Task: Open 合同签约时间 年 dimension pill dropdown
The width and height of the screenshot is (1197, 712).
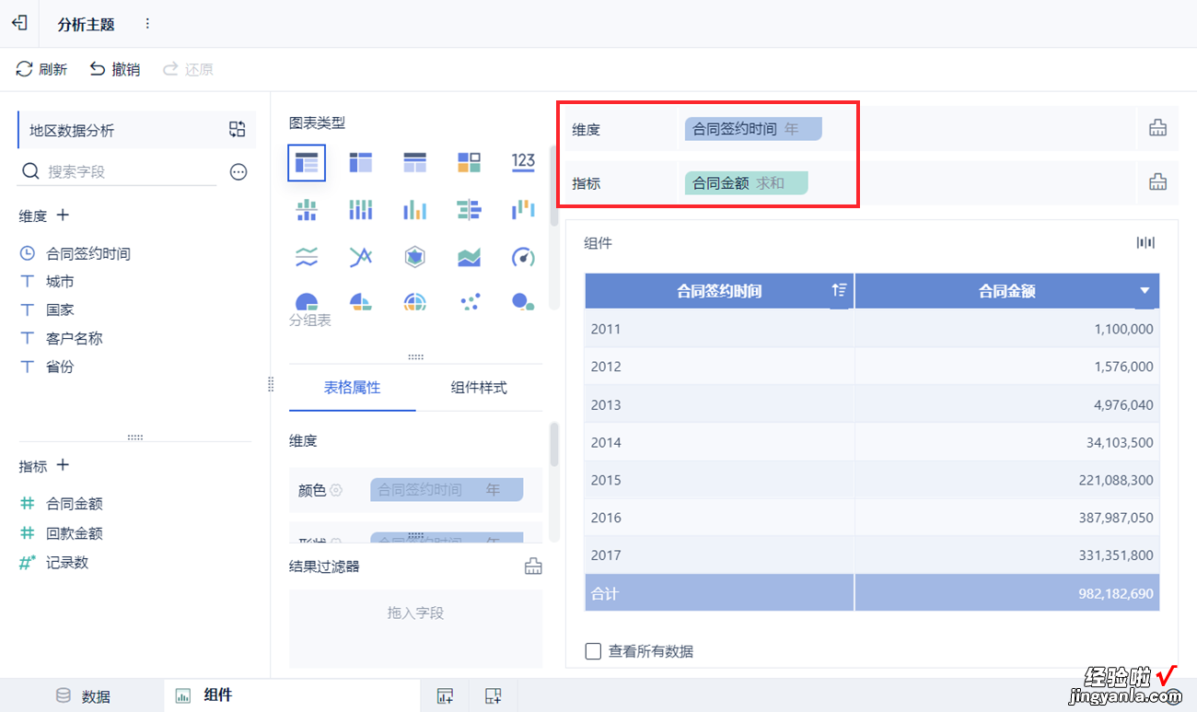Action: click(753, 129)
